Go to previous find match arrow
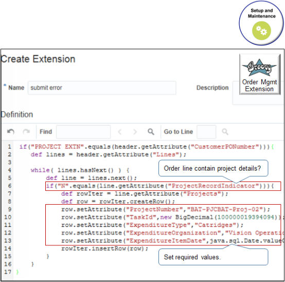The height and width of the screenshot is (282, 285). [119, 131]
